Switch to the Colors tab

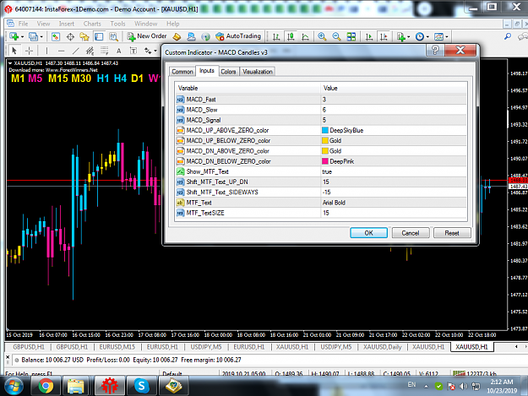(x=228, y=72)
